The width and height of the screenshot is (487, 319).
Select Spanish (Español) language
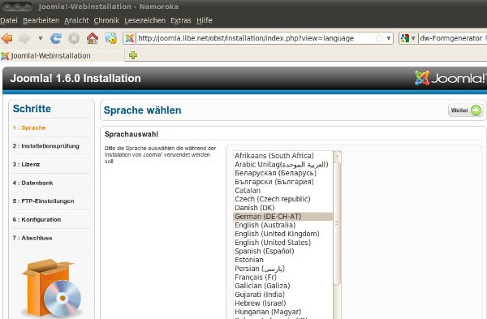(x=283, y=251)
